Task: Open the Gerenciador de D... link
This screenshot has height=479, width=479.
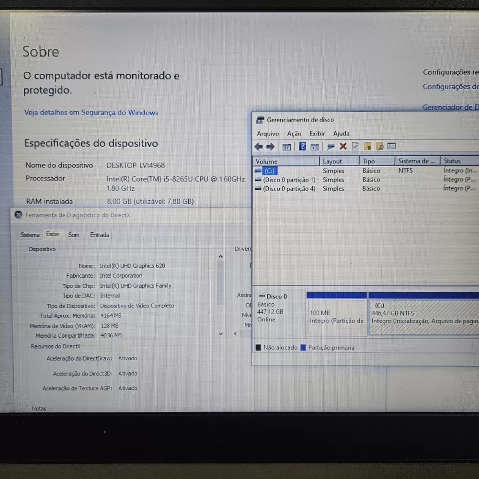Action: (450, 107)
